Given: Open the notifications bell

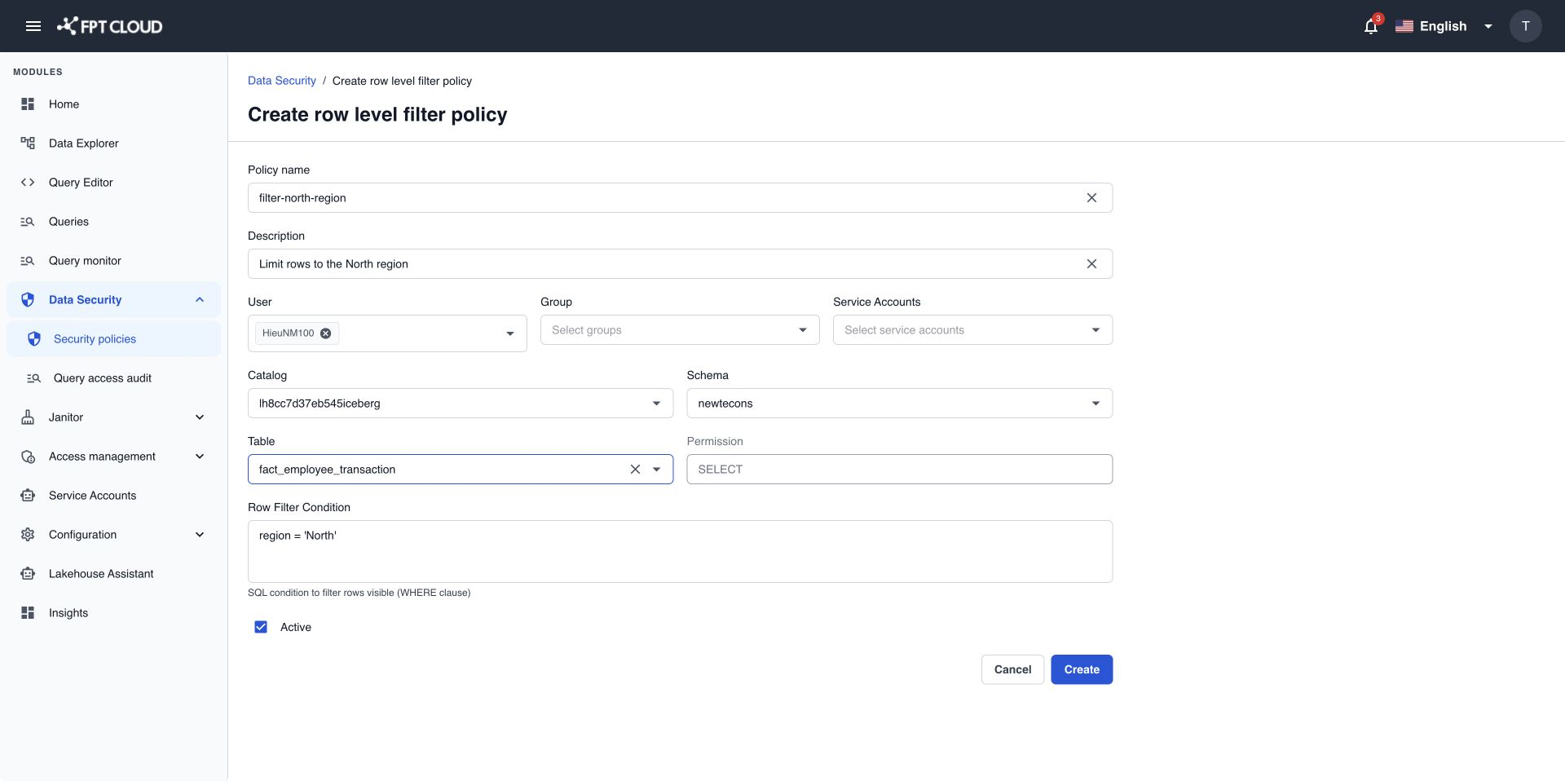Looking at the screenshot, I should point(1371,26).
